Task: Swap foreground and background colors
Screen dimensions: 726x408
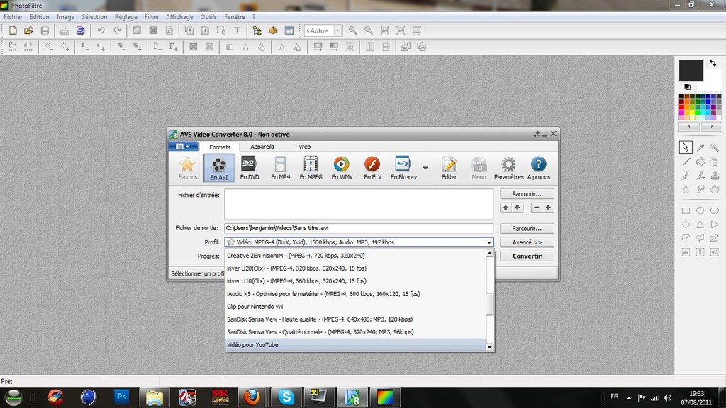Action: point(713,63)
